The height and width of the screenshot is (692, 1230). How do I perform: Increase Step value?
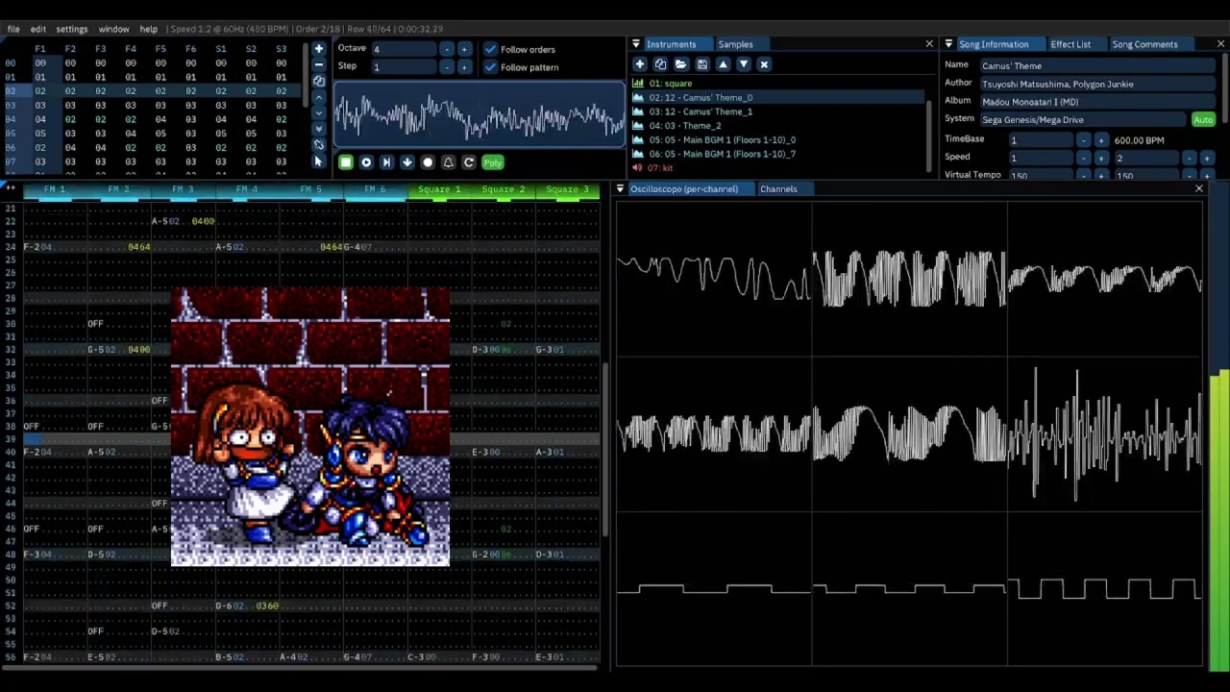point(464,67)
